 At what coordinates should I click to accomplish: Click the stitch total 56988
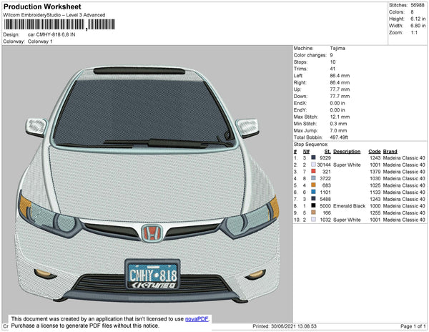(x=418, y=5)
